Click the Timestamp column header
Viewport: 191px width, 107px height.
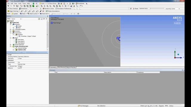148,72
